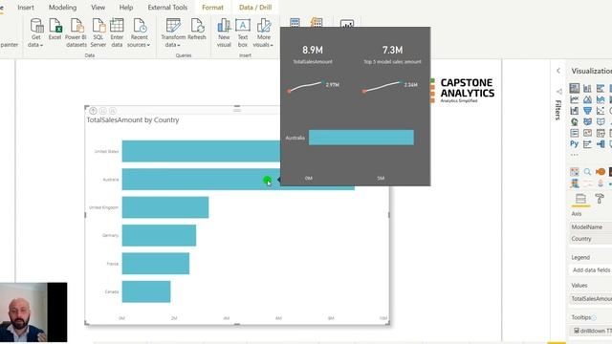Open the Fields well tab
612x344 pixels.
pyautogui.click(x=580, y=199)
